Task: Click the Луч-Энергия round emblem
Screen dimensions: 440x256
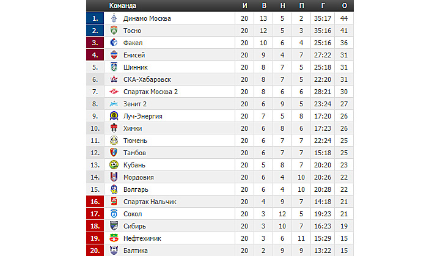Action: pyautogui.click(x=114, y=116)
